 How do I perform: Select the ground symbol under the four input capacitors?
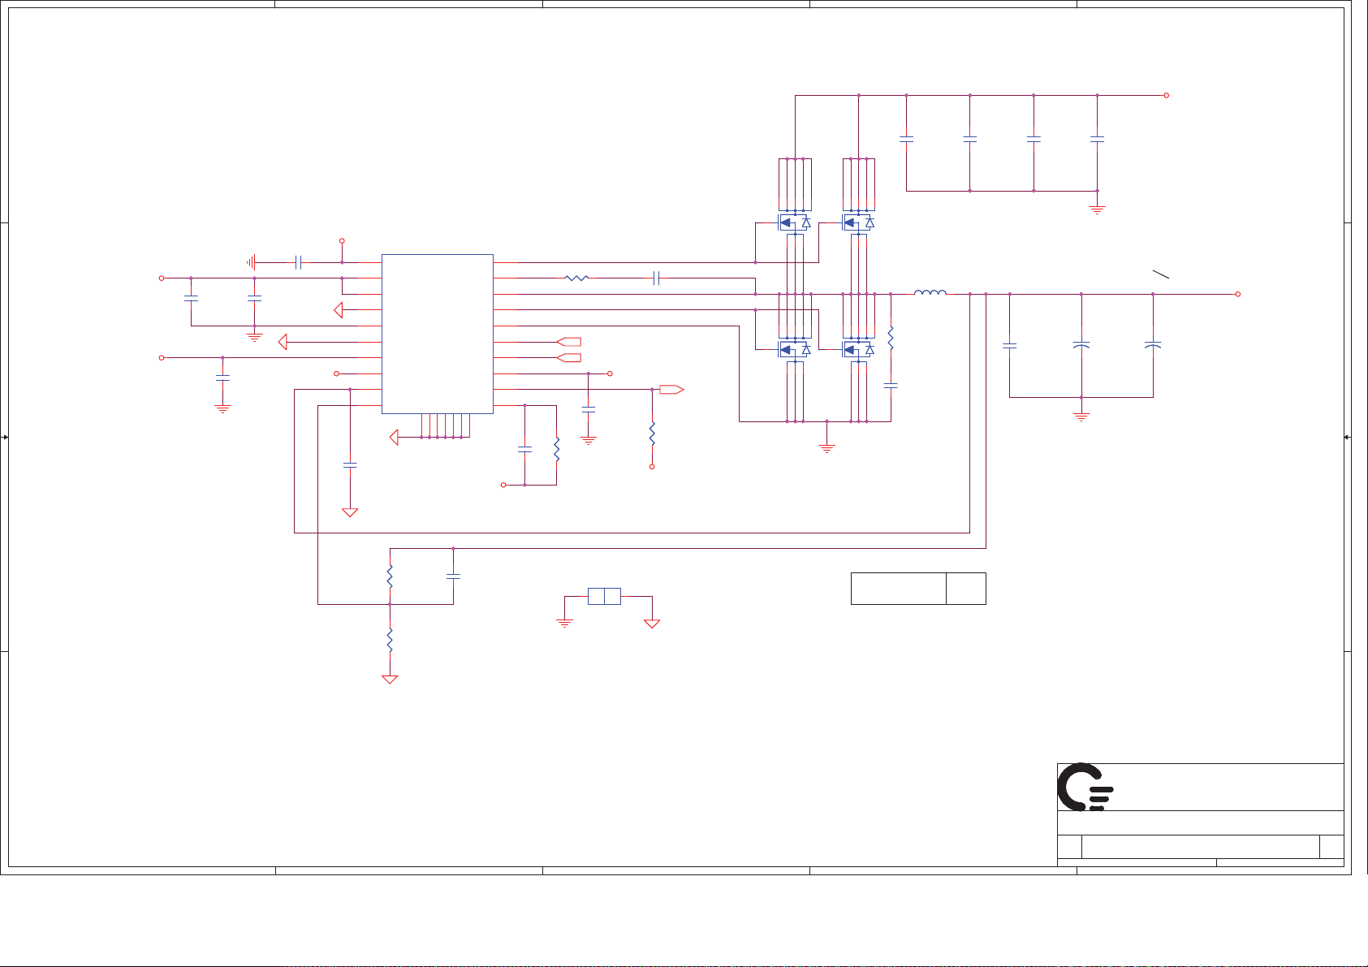[x=1097, y=209]
